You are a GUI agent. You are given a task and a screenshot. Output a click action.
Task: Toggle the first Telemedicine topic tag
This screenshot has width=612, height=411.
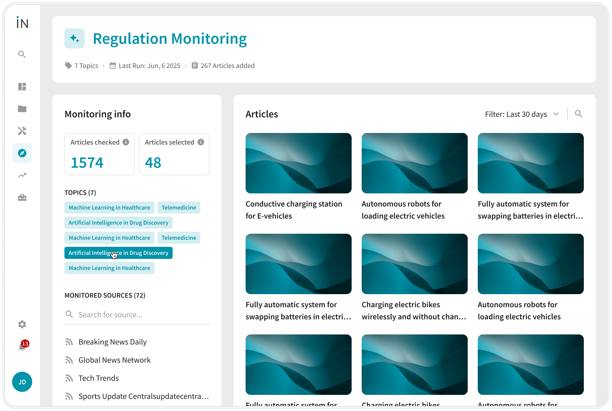[179, 207]
